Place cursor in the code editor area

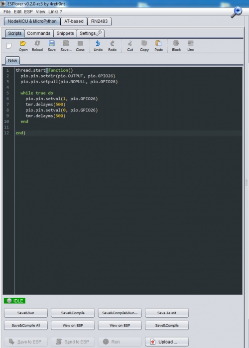click(128, 200)
